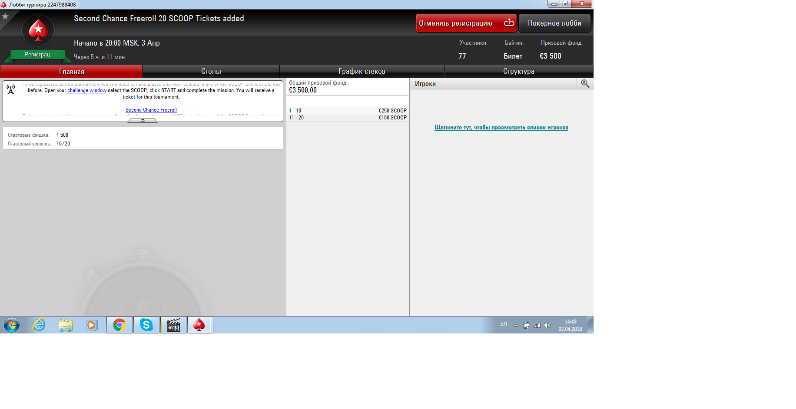
Task: Open the Главная tab
Action: click(71, 71)
